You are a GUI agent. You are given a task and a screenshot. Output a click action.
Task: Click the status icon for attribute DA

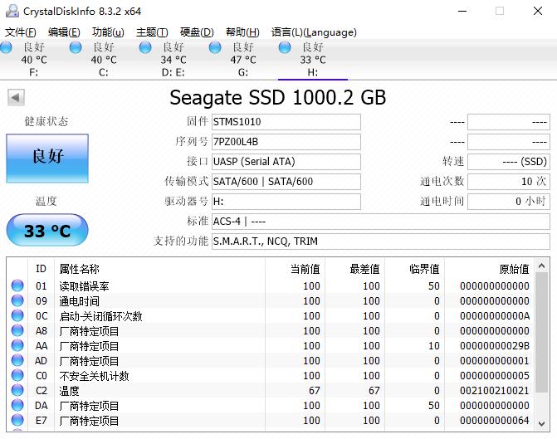[17, 405]
